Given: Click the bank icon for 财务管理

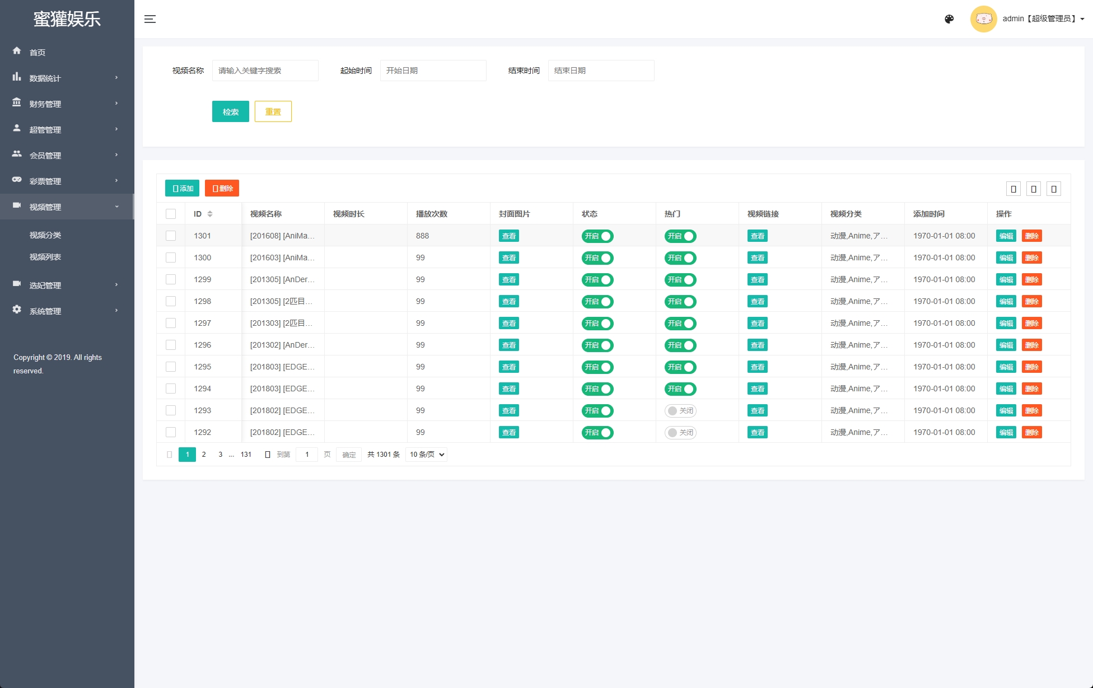Looking at the screenshot, I should tap(17, 102).
